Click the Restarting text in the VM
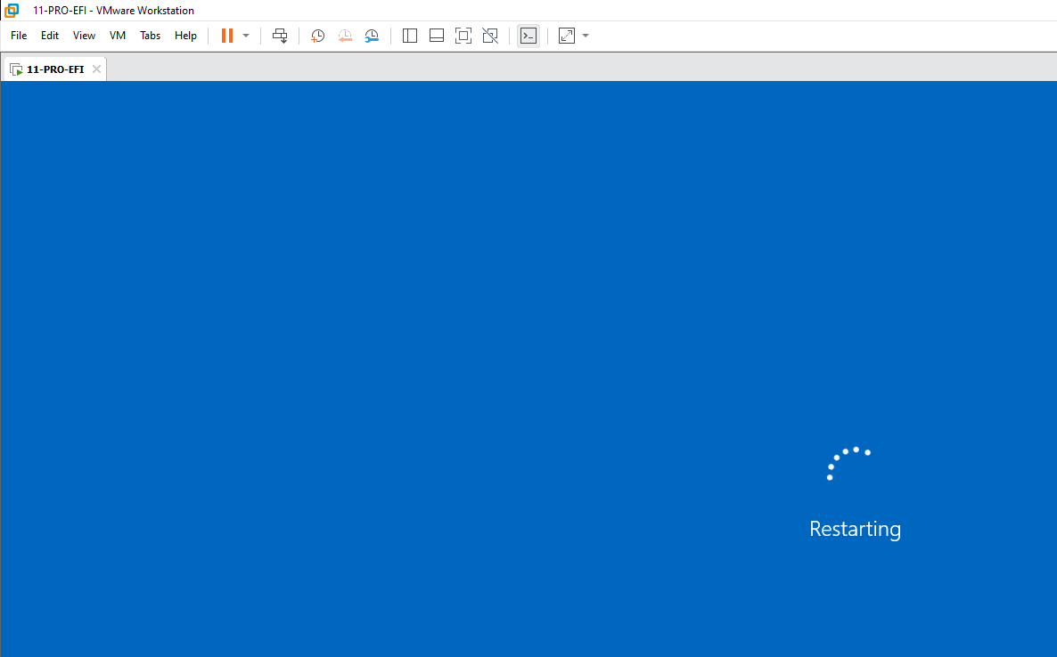Screen dimensions: 1057x657 coord(855,529)
